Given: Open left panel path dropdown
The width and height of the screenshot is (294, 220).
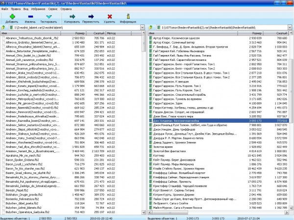Looking at the screenshot, I should coord(142,27).
